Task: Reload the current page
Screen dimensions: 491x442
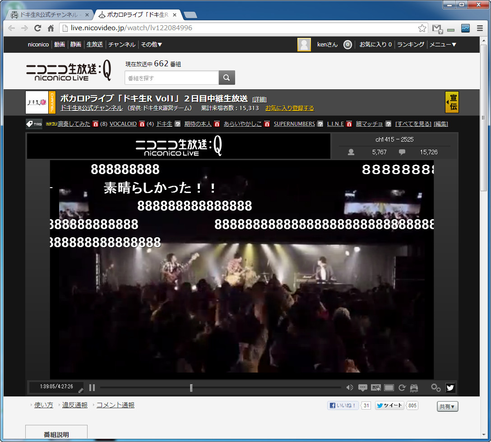Action: (x=37, y=28)
